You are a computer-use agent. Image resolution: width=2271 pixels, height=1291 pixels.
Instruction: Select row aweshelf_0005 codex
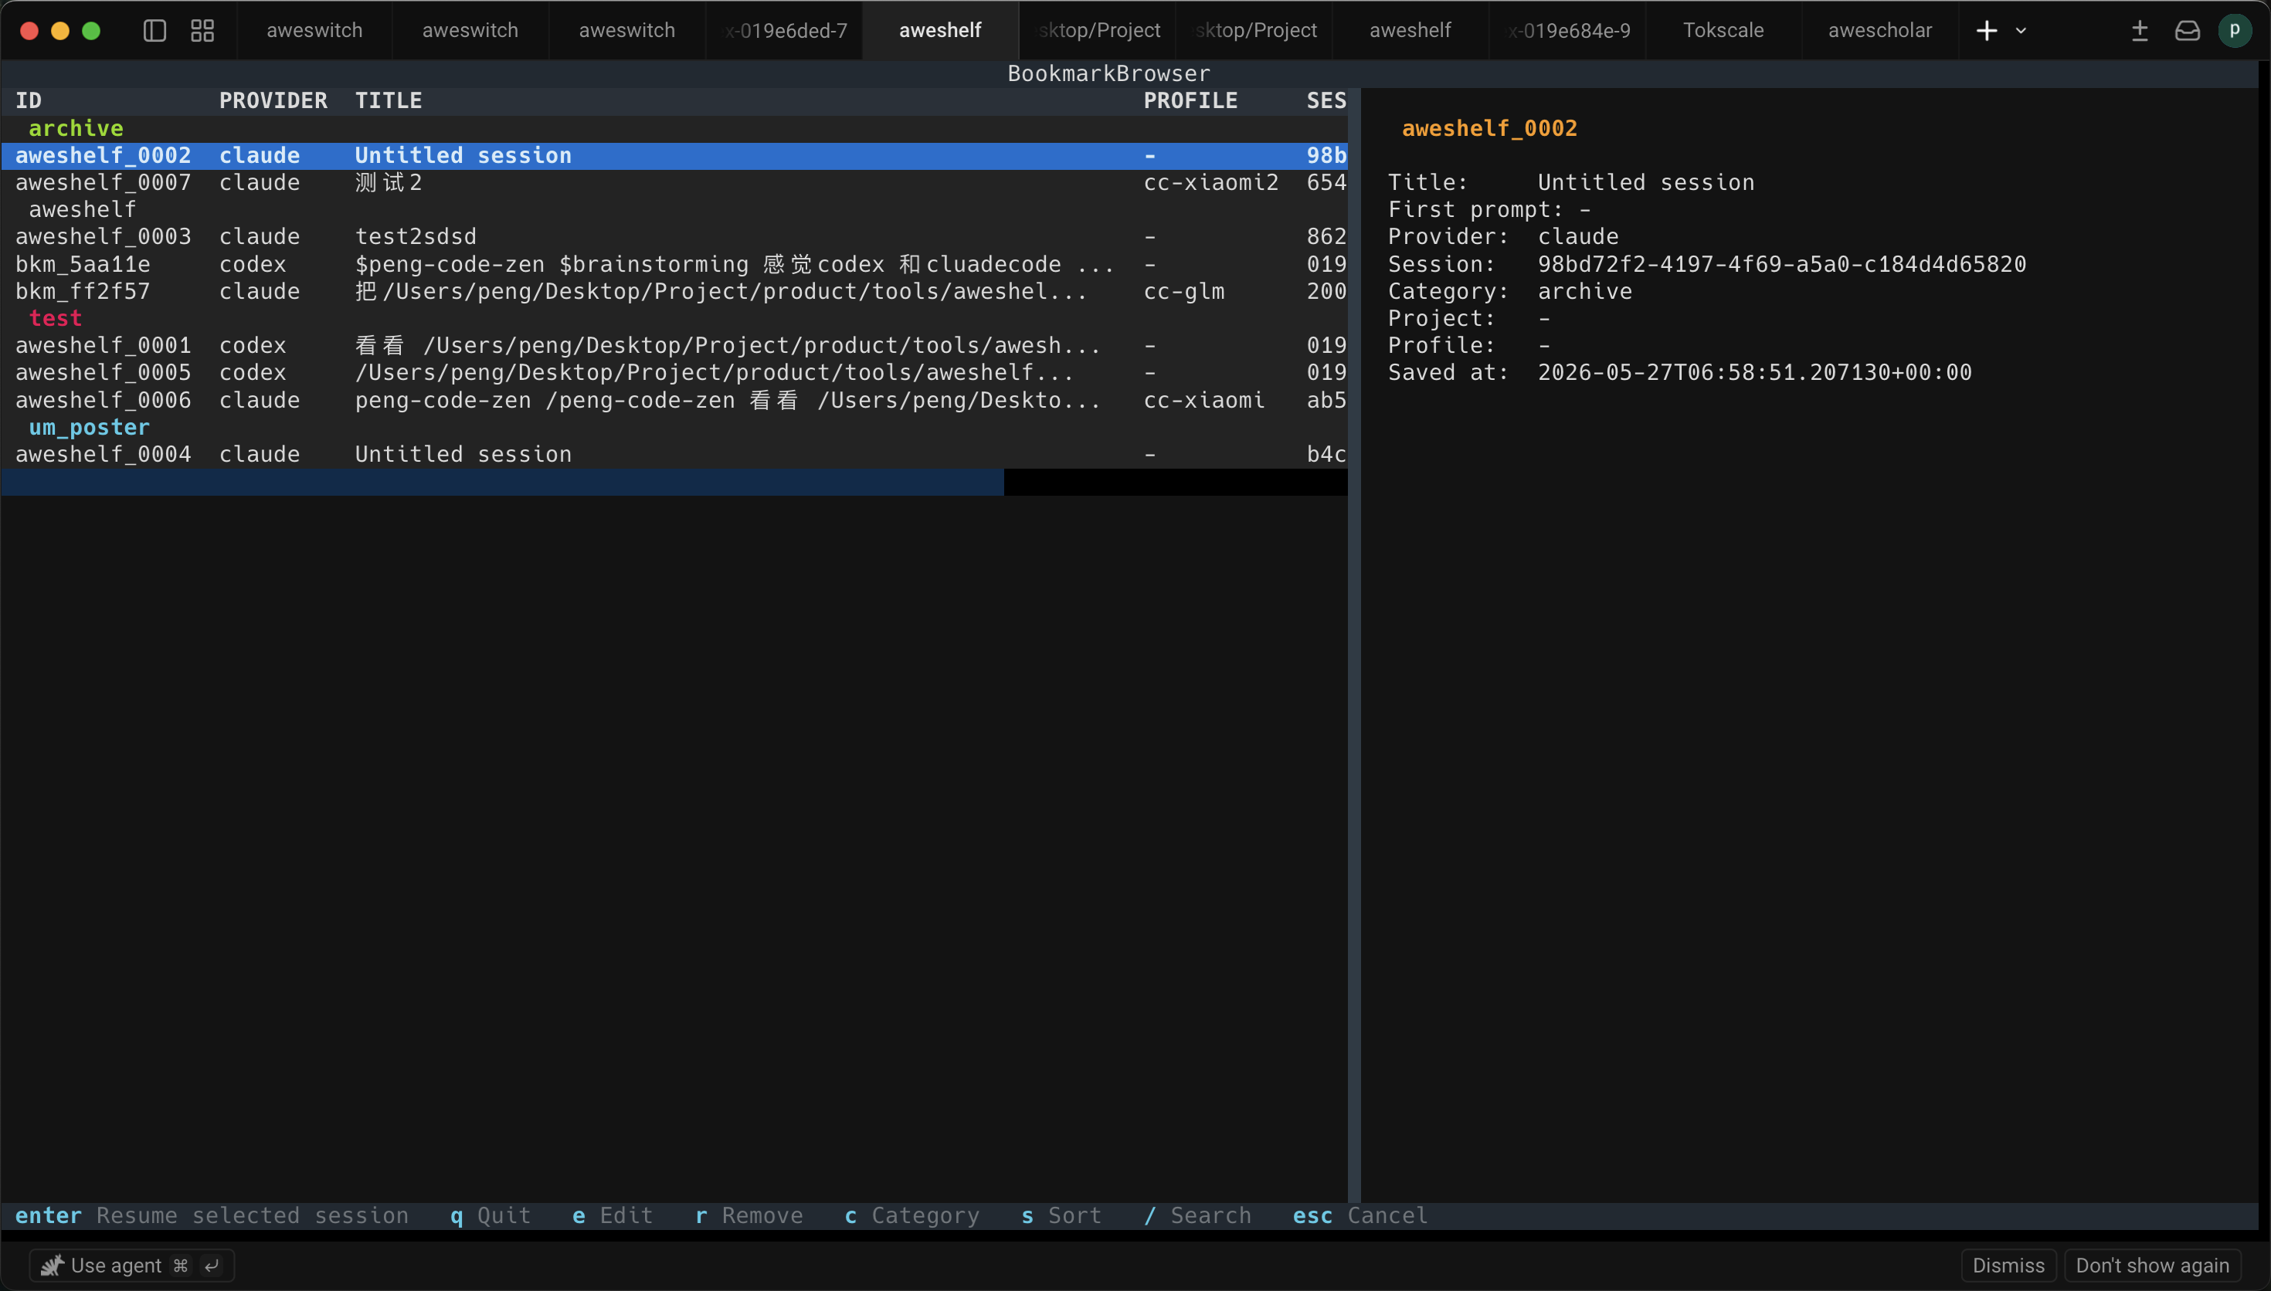[674, 372]
